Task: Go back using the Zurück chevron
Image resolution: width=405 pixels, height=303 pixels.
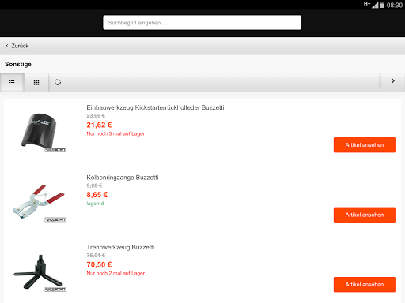Action: tap(7, 46)
